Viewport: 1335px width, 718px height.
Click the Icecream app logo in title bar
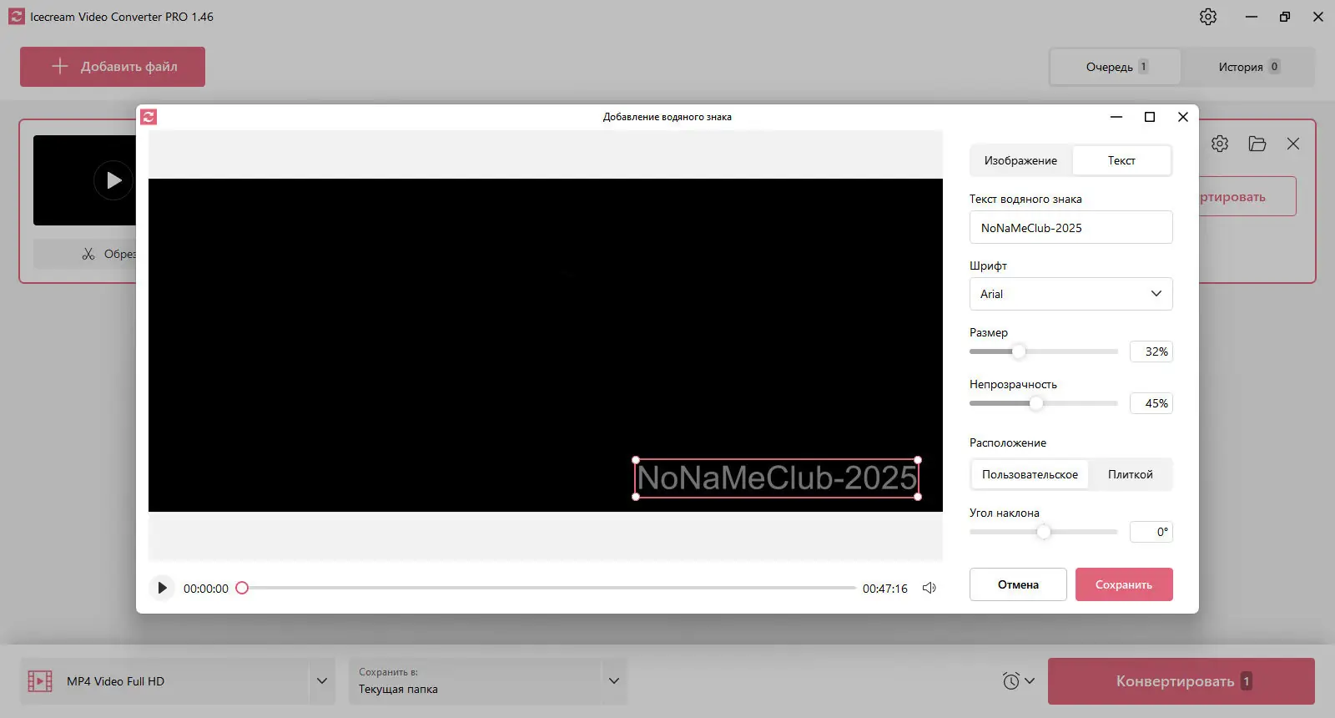click(x=17, y=17)
